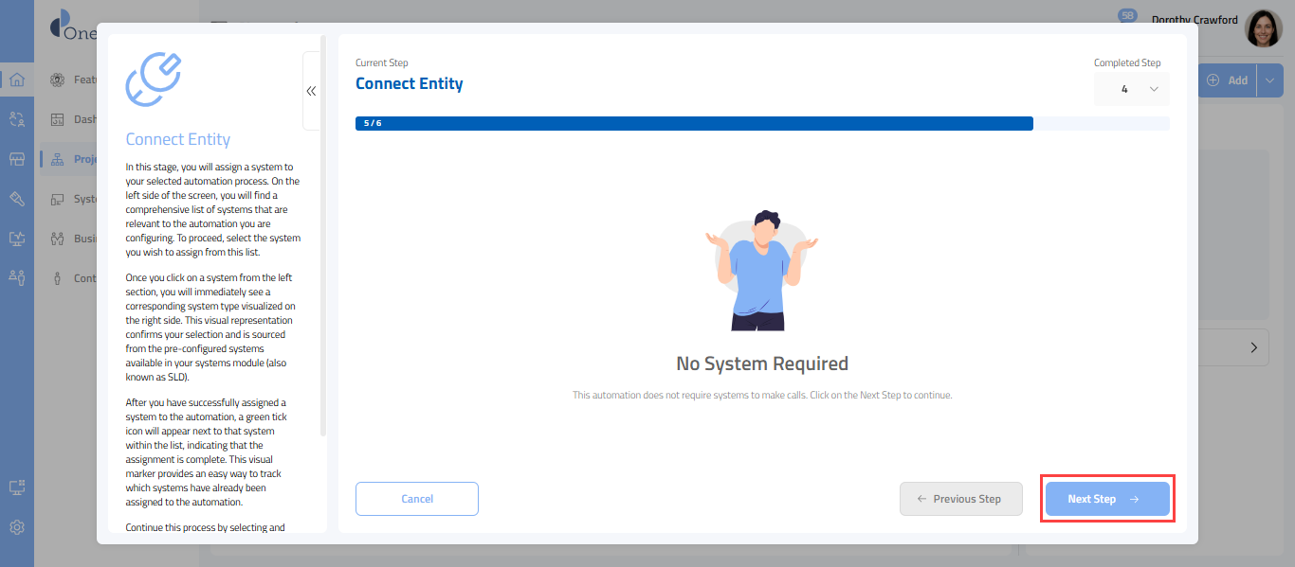Cancel the automation setup wizard
The height and width of the screenshot is (567, 1295).
click(416, 499)
